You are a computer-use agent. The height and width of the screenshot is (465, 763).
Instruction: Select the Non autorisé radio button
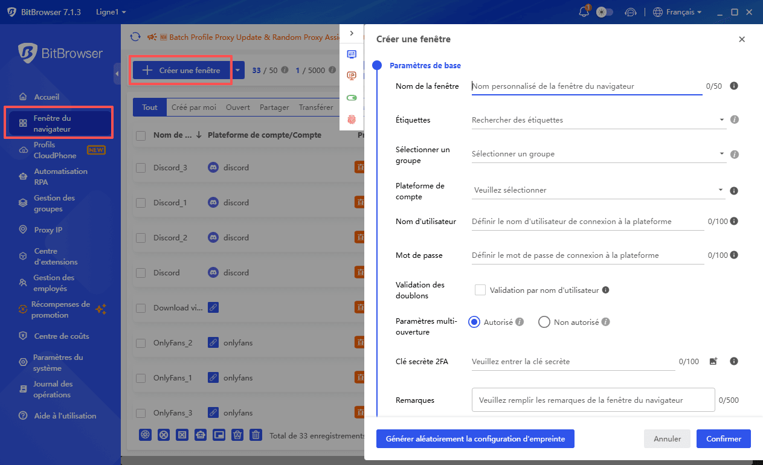(x=544, y=322)
